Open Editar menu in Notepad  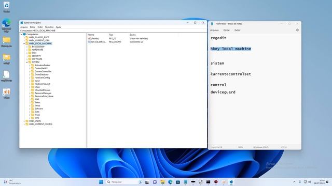(226, 30)
